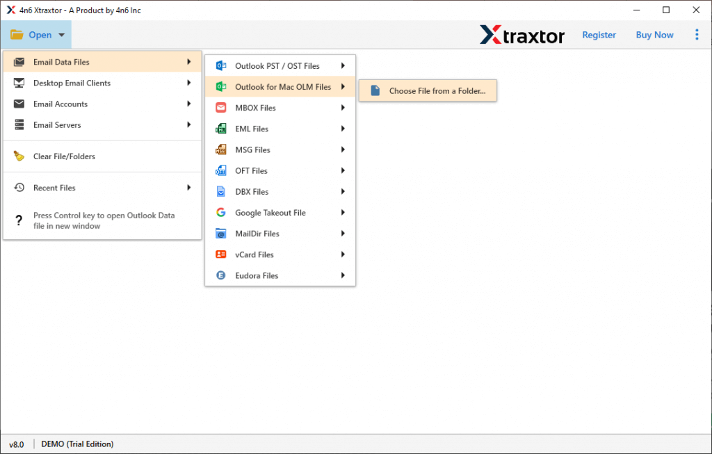Image resolution: width=712 pixels, height=454 pixels.
Task: Click the MSG Files icon
Action: tap(222, 149)
